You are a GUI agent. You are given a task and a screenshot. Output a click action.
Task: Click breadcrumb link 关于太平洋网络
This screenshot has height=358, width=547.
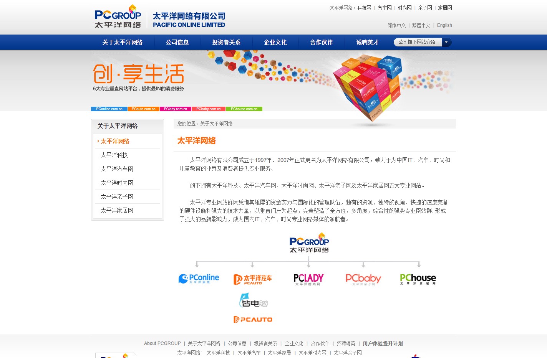pyautogui.click(x=216, y=124)
